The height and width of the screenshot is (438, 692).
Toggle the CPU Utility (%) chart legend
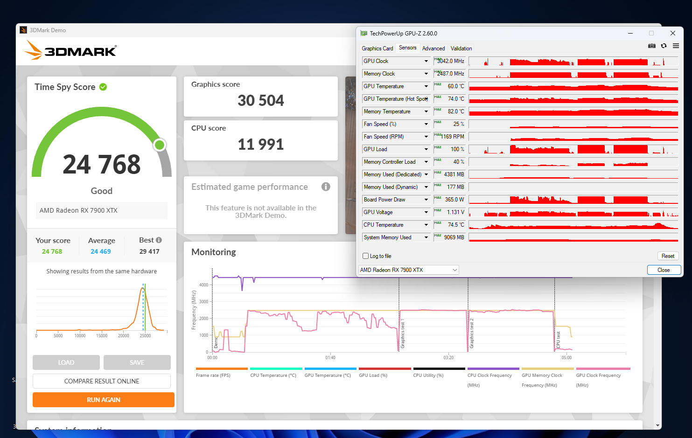point(439,373)
